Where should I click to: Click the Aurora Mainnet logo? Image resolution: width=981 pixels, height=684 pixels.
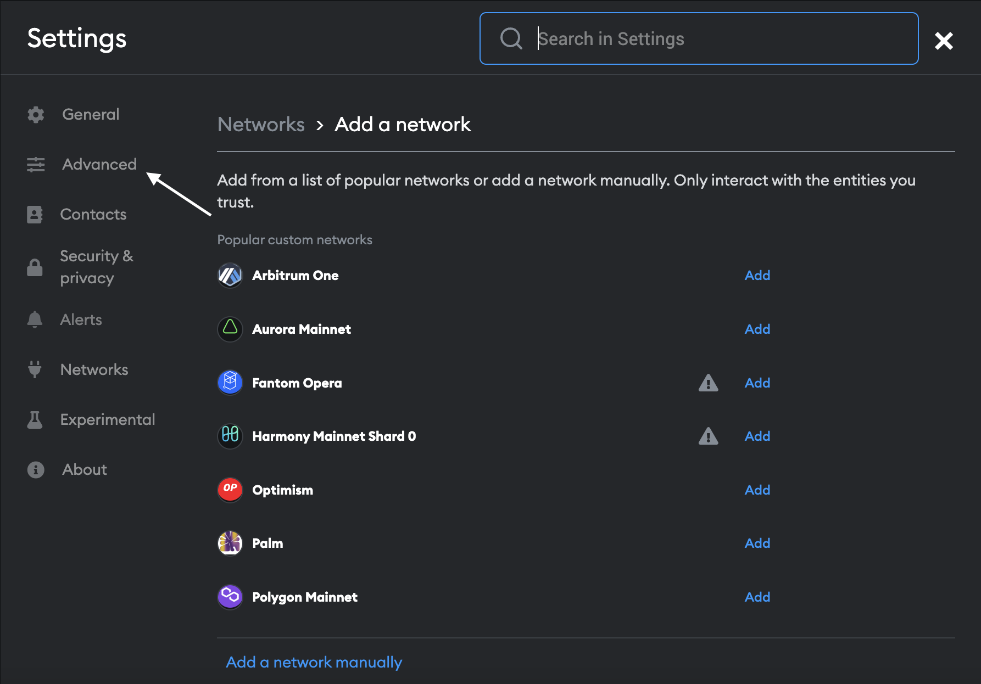tap(230, 329)
